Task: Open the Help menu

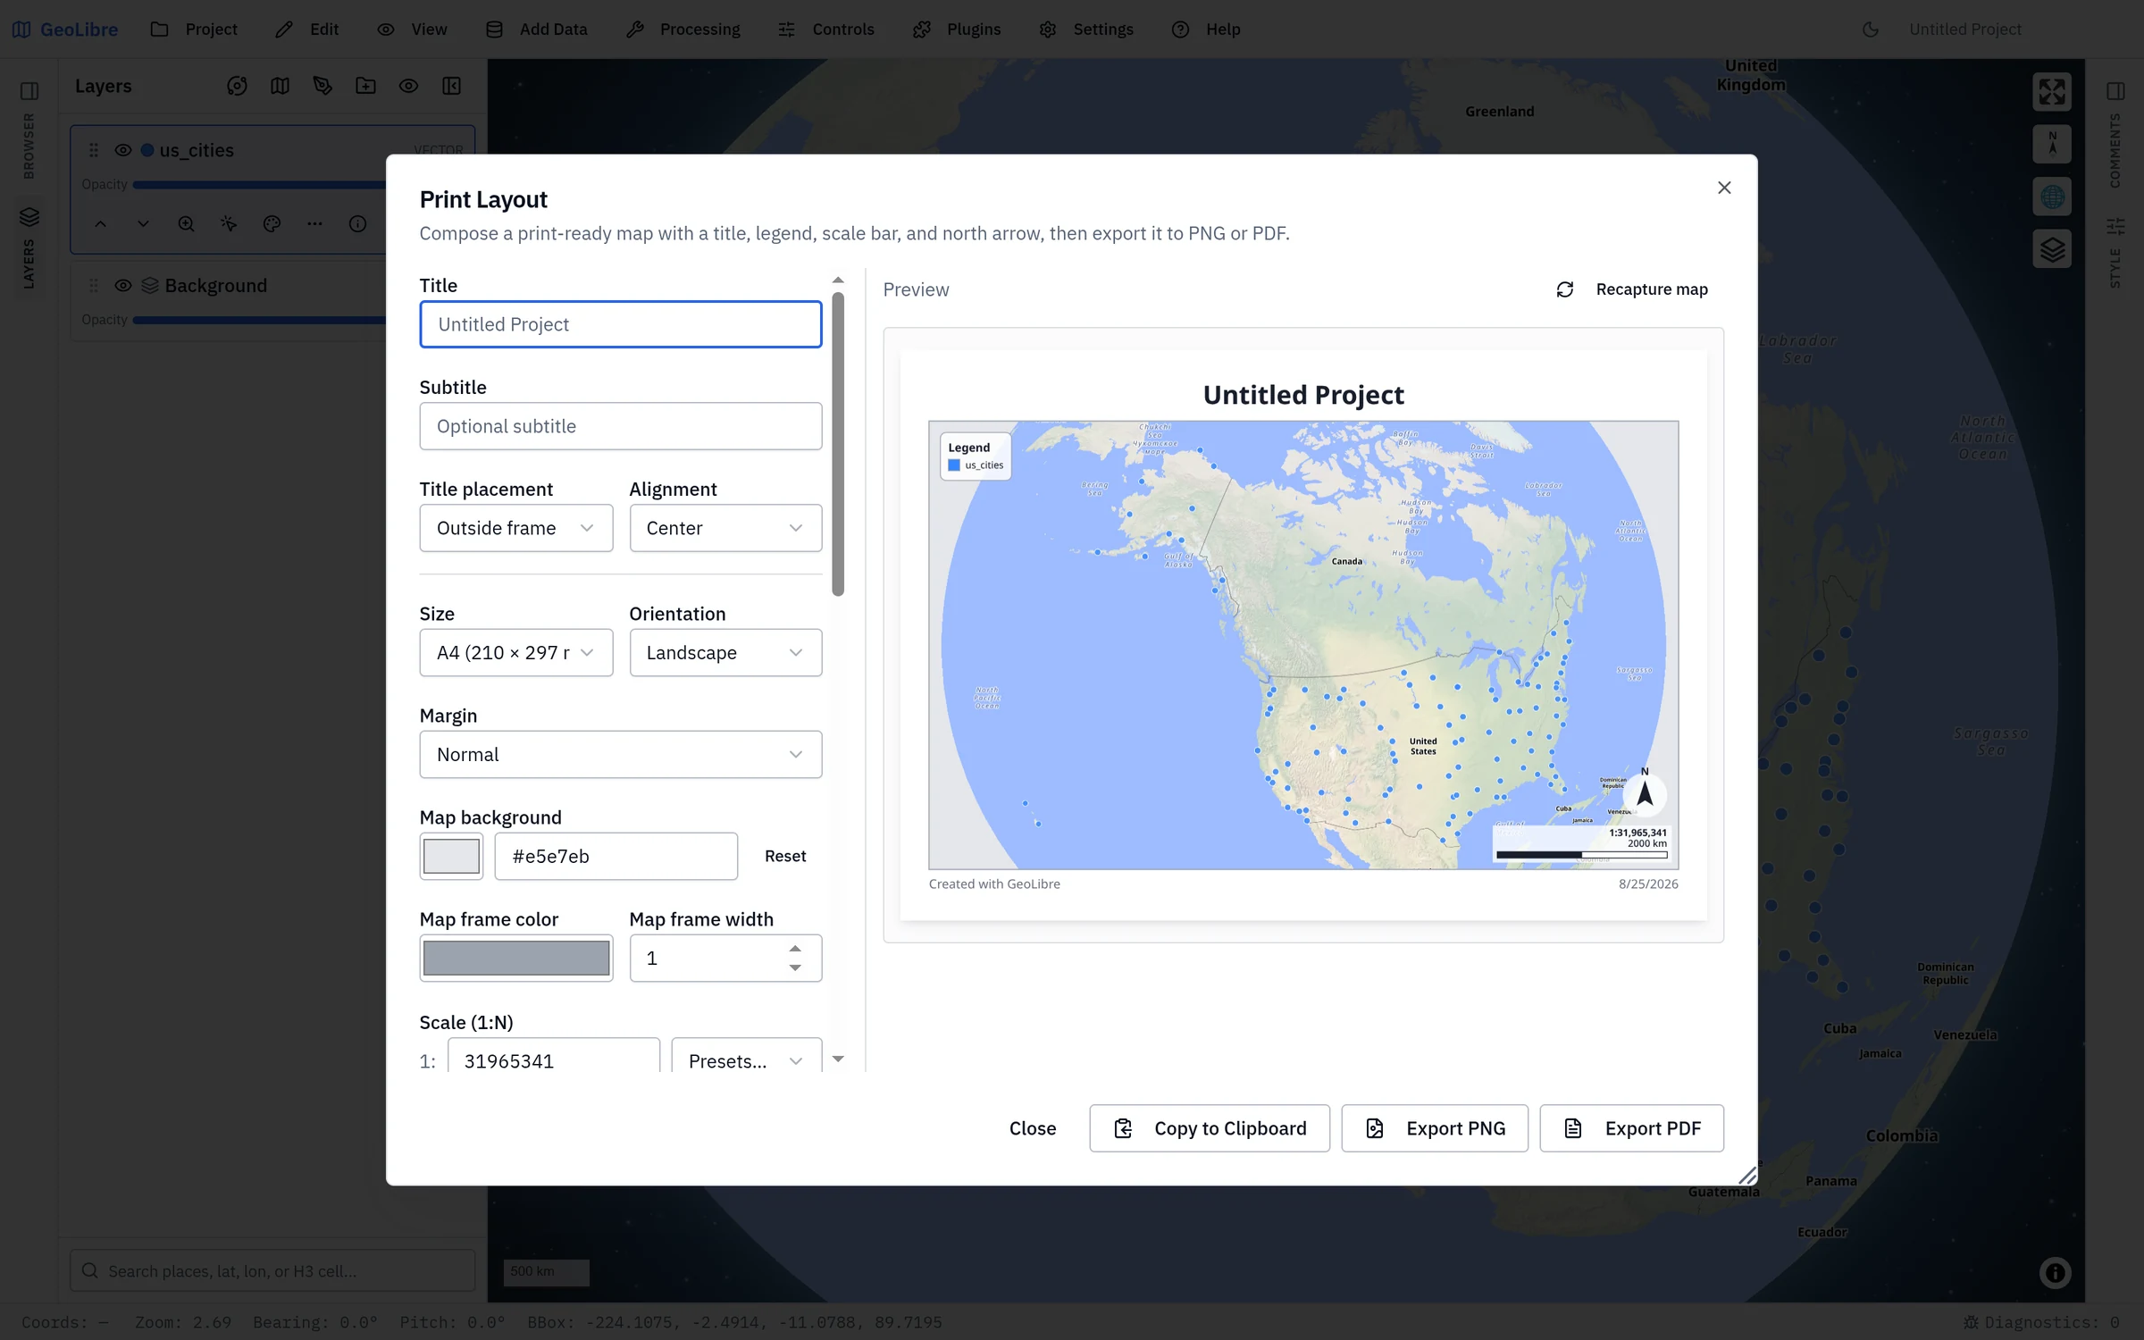Action: pyautogui.click(x=1206, y=29)
